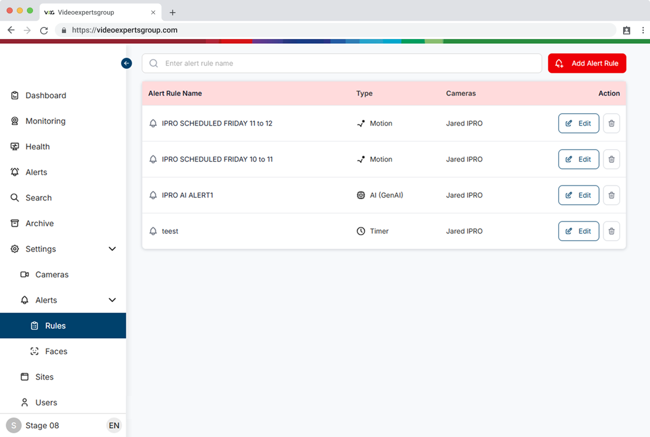Collapse the sidebar with the arrow button
The image size is (650, 437).
pos(126,63)
